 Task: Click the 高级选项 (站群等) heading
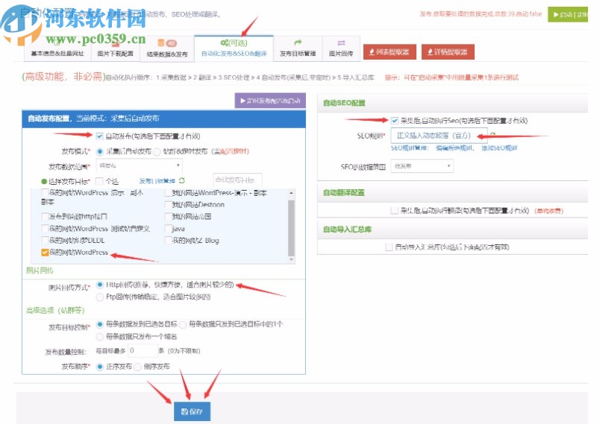pyautogui.click(x=55, y=310)
